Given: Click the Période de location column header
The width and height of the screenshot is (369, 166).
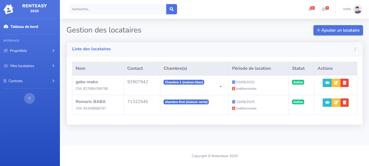Looking at the screenshot, I should pos(259,68).
